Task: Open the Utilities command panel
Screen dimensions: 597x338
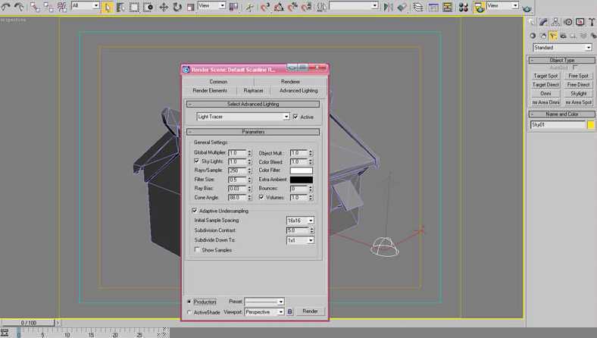Action: (x=592, y=22)
